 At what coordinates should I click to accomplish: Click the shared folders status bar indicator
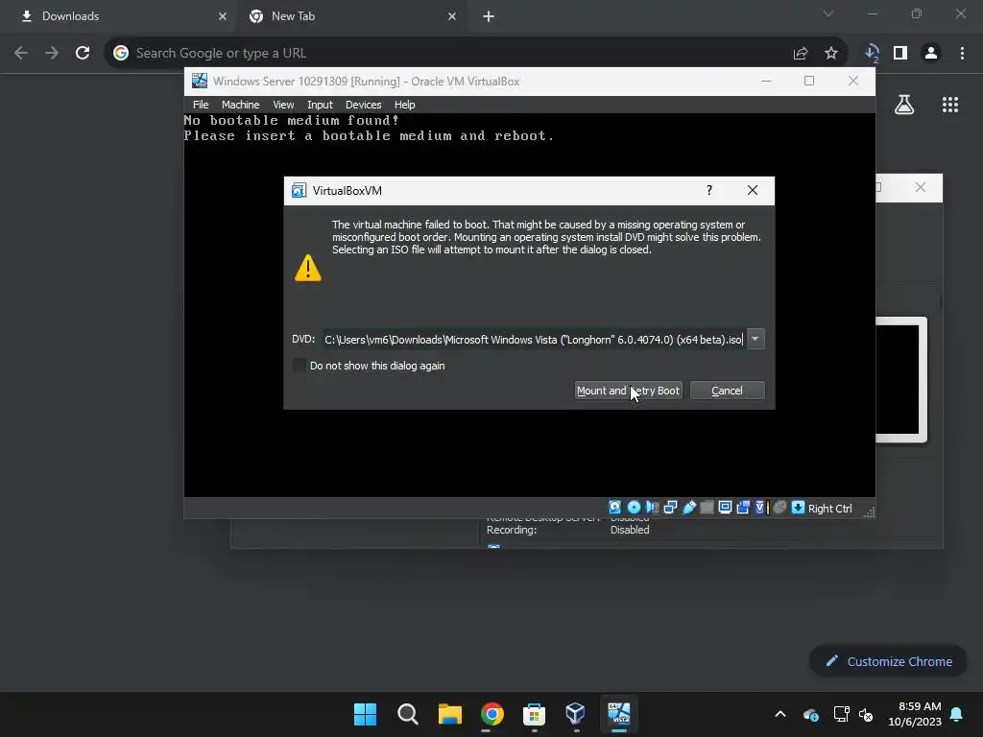click(x=707, y=508)
